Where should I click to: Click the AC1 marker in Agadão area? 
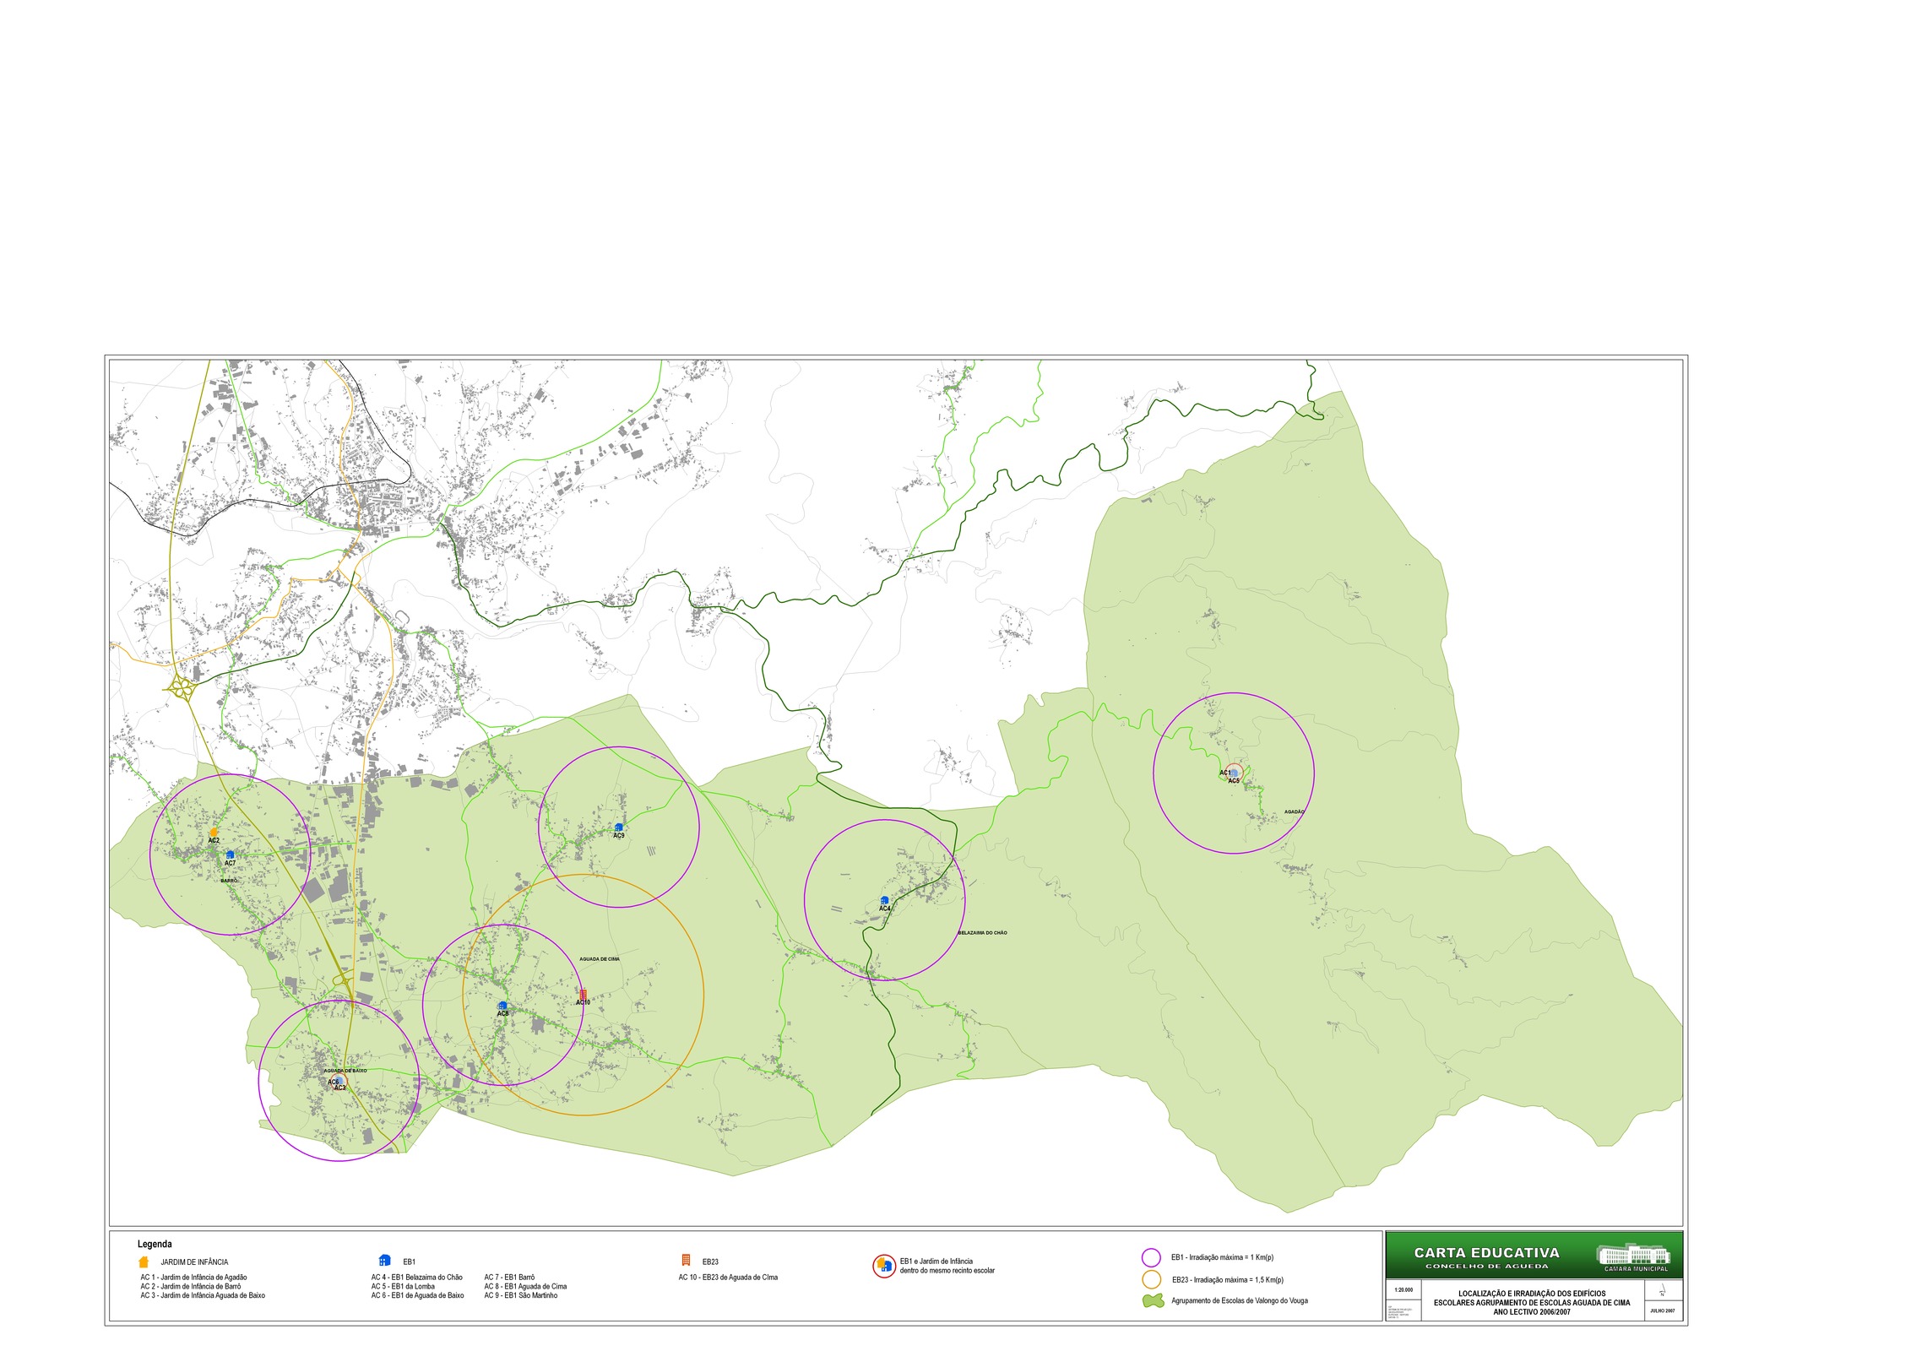pos(1234,773)
